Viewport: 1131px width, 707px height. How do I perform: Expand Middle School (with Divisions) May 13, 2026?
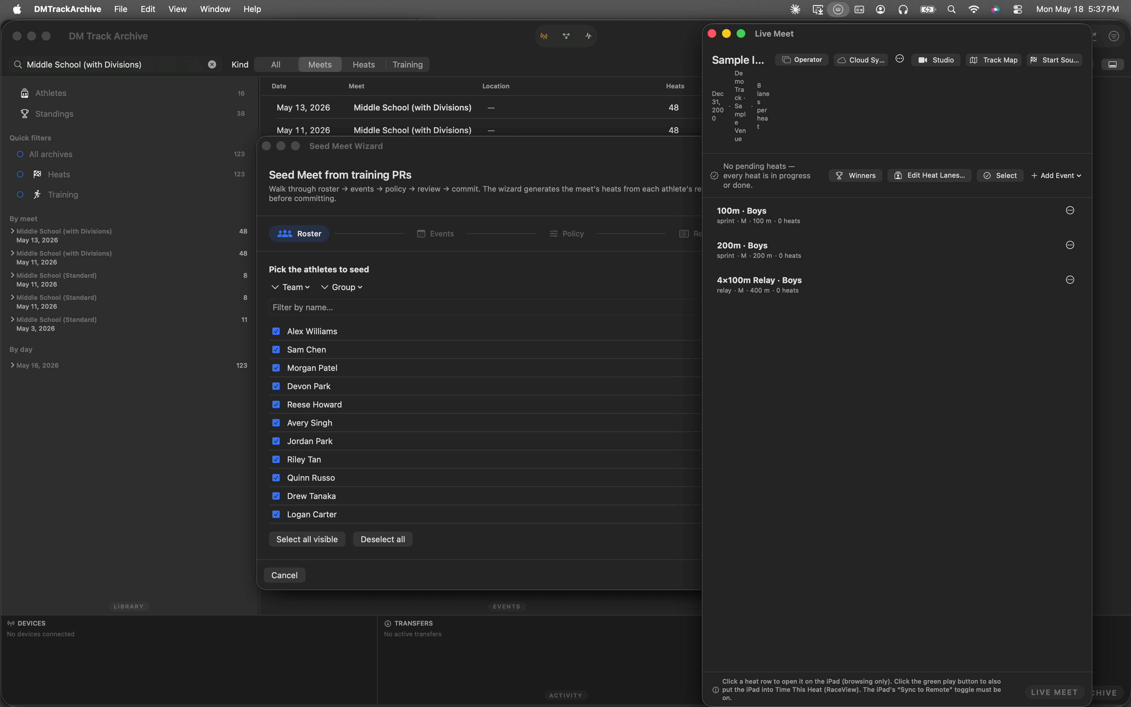click(12, 231)
